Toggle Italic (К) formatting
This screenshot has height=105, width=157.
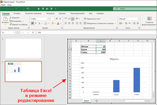[x=36, y=23]
